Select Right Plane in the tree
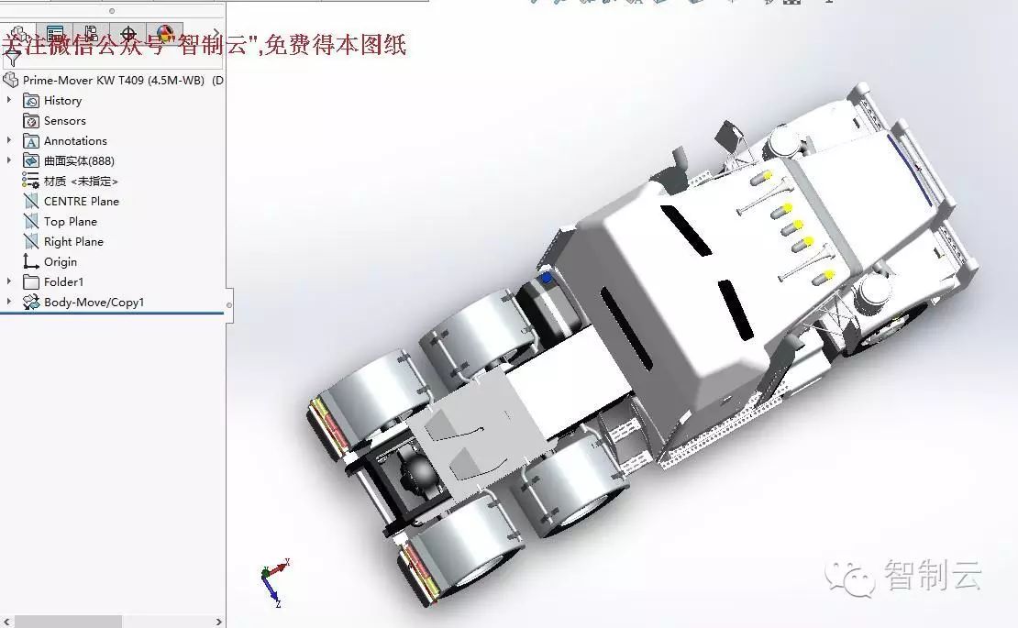1018x628 pixels. pos(73,241)
